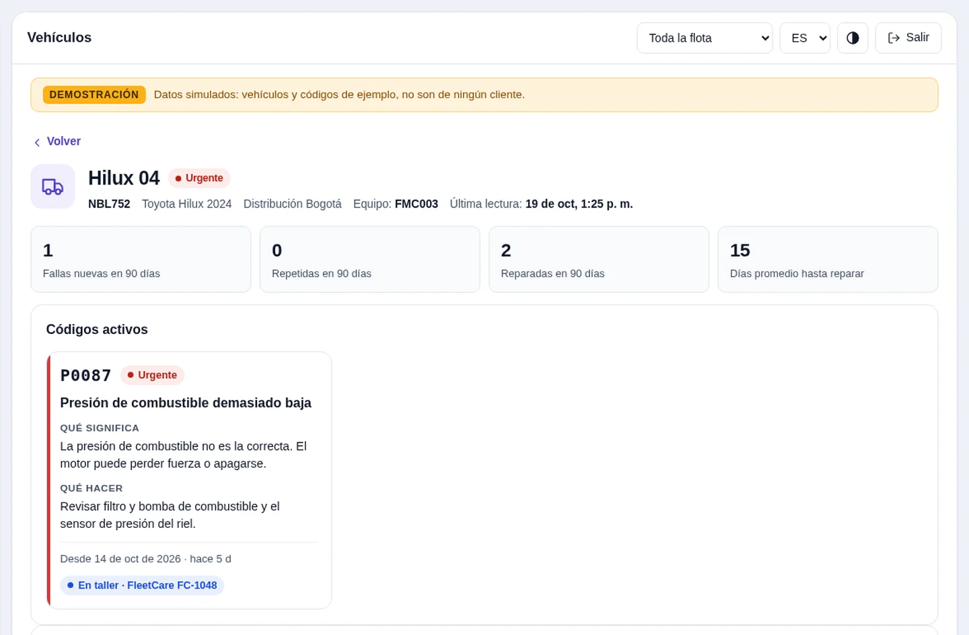Click the 'Hilux 04' vehicle name heading
The image size is (969, 635).
pyautogui.click(x=124, y=178)
